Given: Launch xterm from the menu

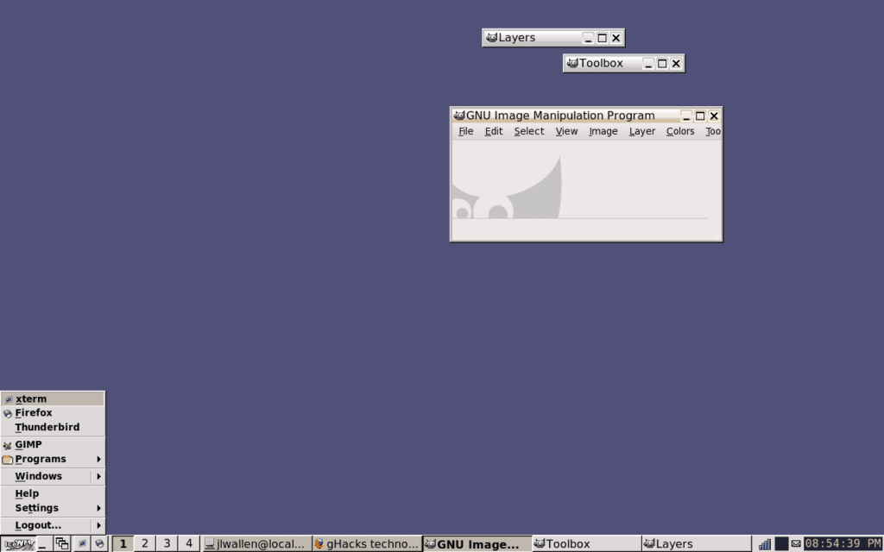Looking at the screenshot, I should pos(30,398).
